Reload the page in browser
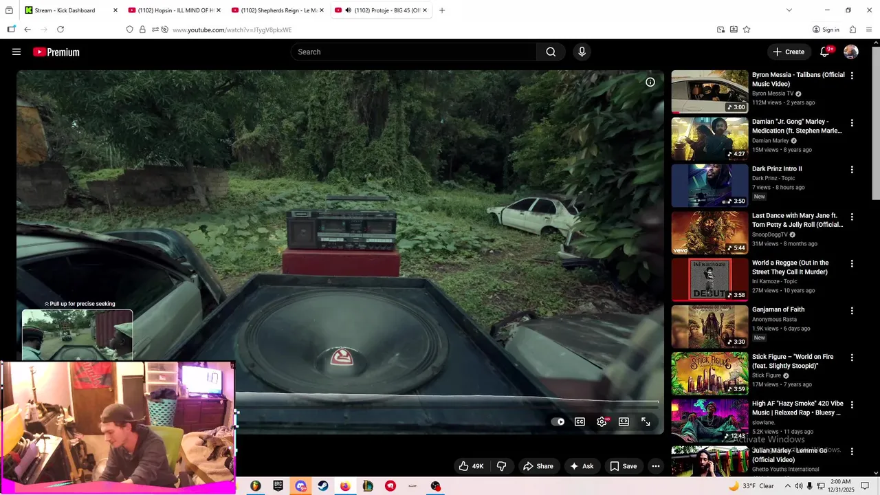The width and height of the screenshot is (880, 495). [60, 30]
